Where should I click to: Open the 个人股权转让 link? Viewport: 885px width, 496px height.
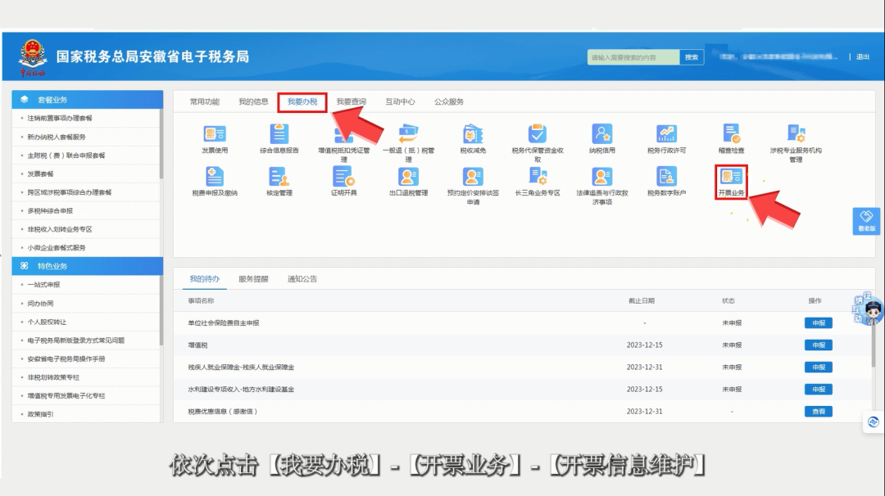click(x=47, y=322)
